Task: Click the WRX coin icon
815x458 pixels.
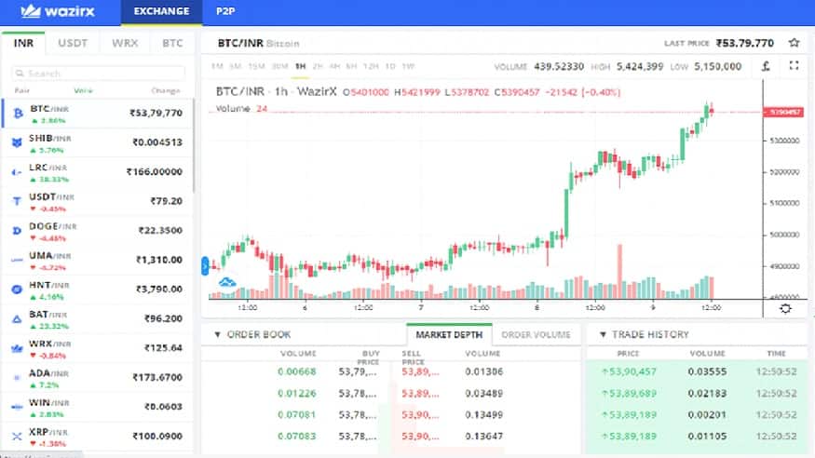Action: pyautogui.click(x=17, y=348)
